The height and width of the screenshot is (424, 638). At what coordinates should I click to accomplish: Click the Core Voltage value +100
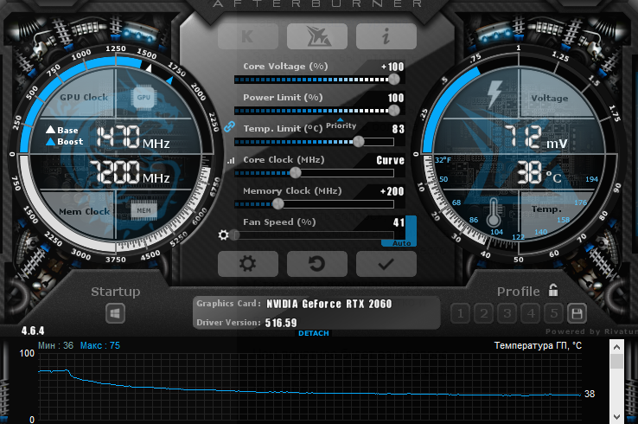click(392, 67)
